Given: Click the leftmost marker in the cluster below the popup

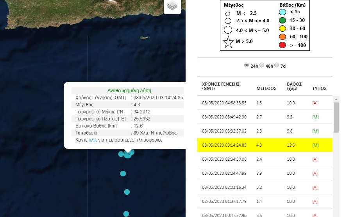Looking at the screenshot, I should pyautogui.click(x=121, y=154).
